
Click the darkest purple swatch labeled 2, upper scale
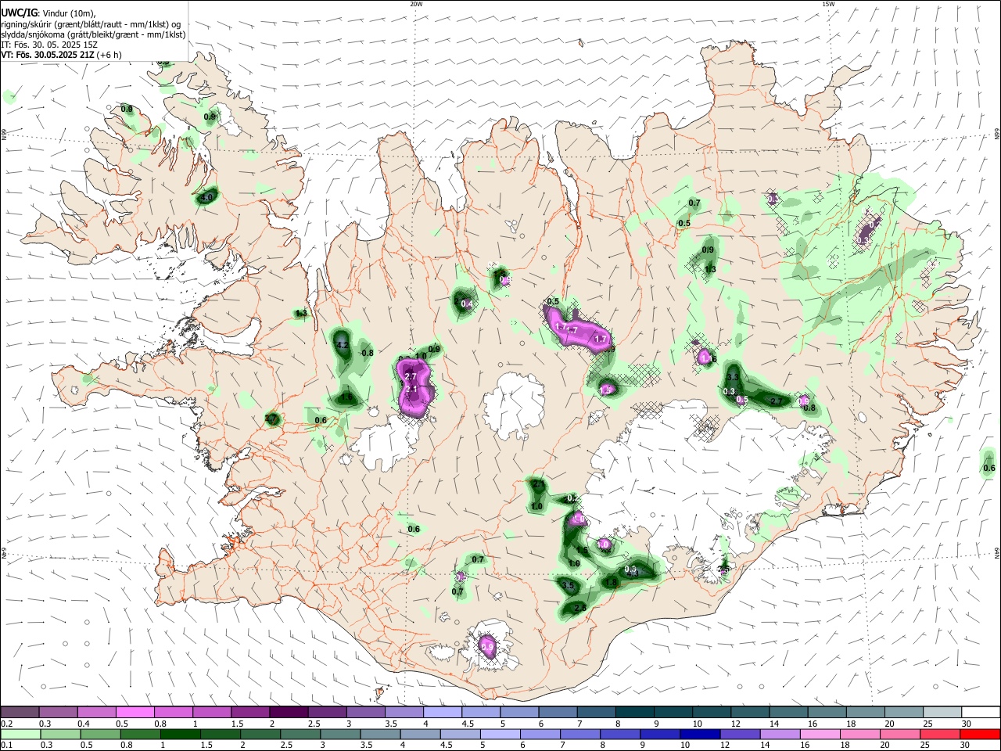tap(289, 712)
